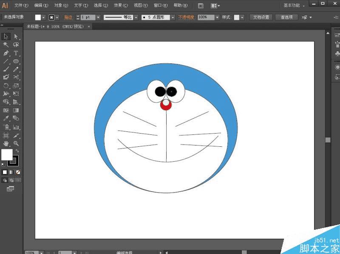The width and height of the screenshot is (340, 254).
Task: Expand the opacity 100% dropdown
Action: [x=218, y=17]
